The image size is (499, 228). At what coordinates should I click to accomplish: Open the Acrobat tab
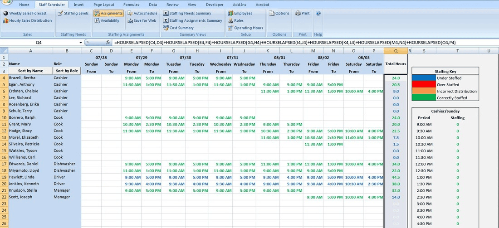[x=262, y=5]
